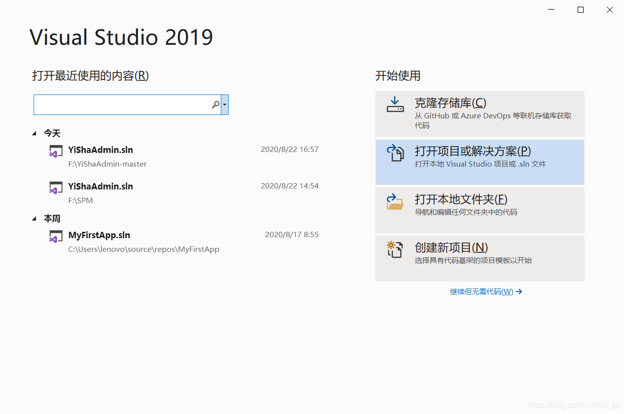
Task: Click path C:\Users\lenovo\source\repos\MyFirstApp
Action: click(x=144, y=249)
